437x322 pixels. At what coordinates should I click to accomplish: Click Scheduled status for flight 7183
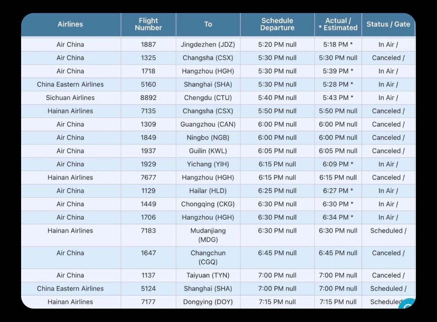388,231
